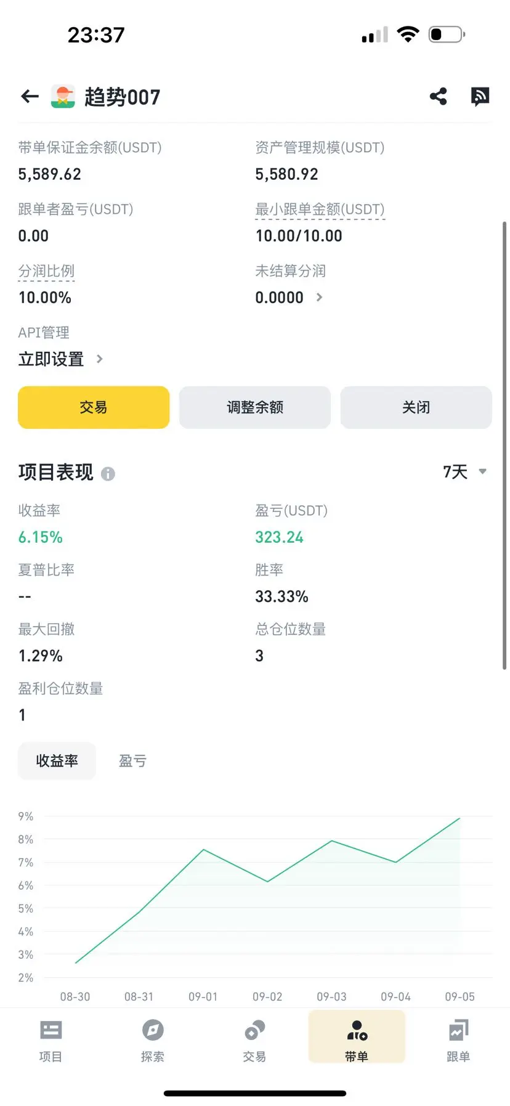The width and height of the screenshot is (510, 1106).
Task: Switch chart to 盈亏 view
Action: click(x=132, y=761)
